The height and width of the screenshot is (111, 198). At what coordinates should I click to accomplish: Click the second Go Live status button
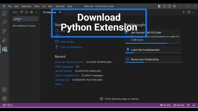coord(179,105)
